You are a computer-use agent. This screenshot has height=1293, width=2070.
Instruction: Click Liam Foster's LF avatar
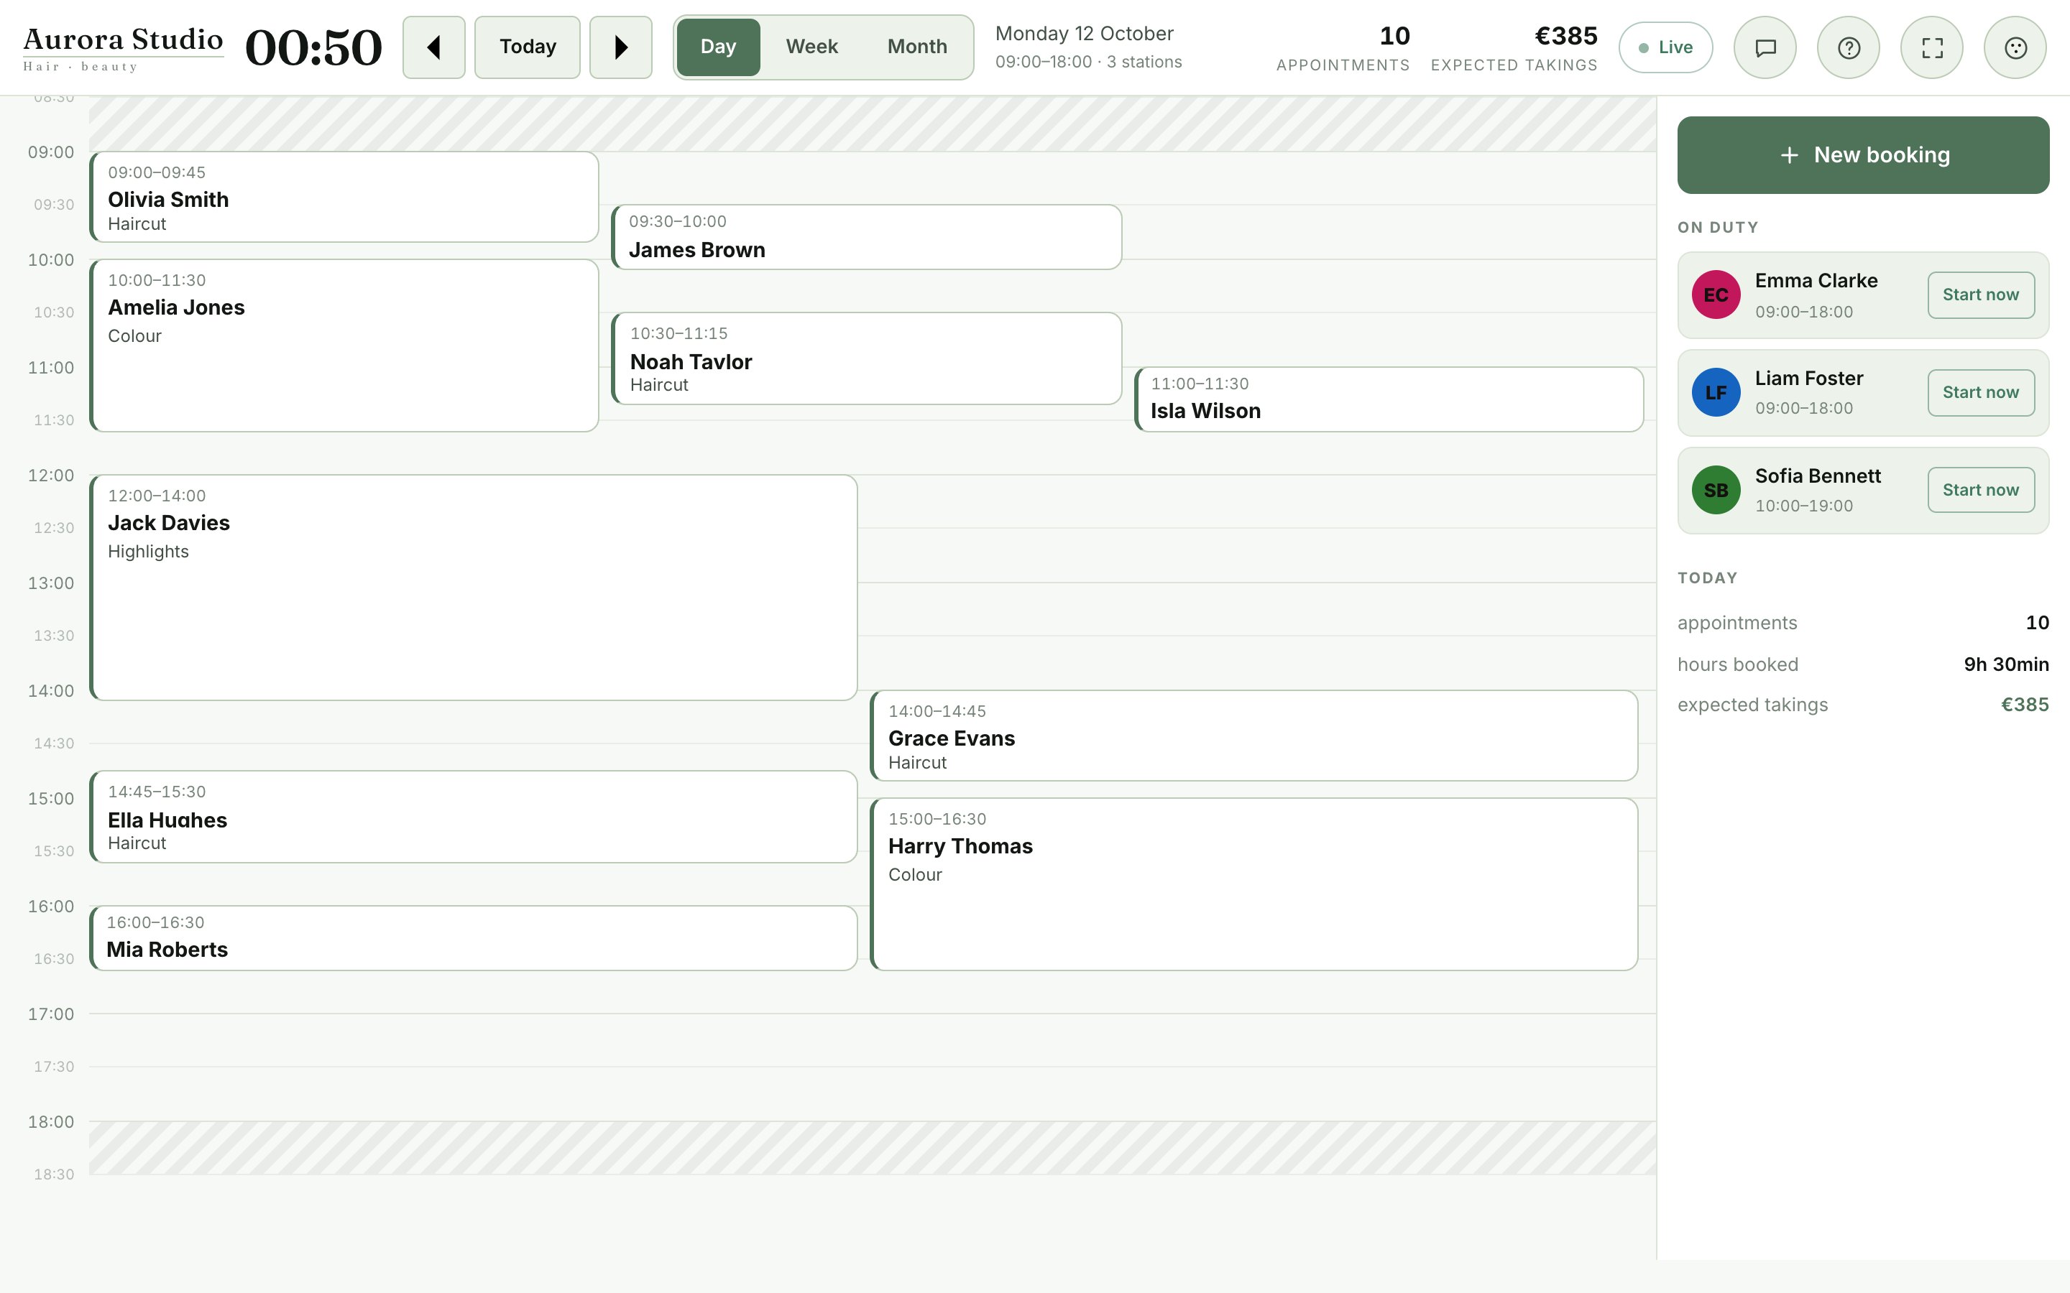pyautogui.click(x=1716, y=392)
